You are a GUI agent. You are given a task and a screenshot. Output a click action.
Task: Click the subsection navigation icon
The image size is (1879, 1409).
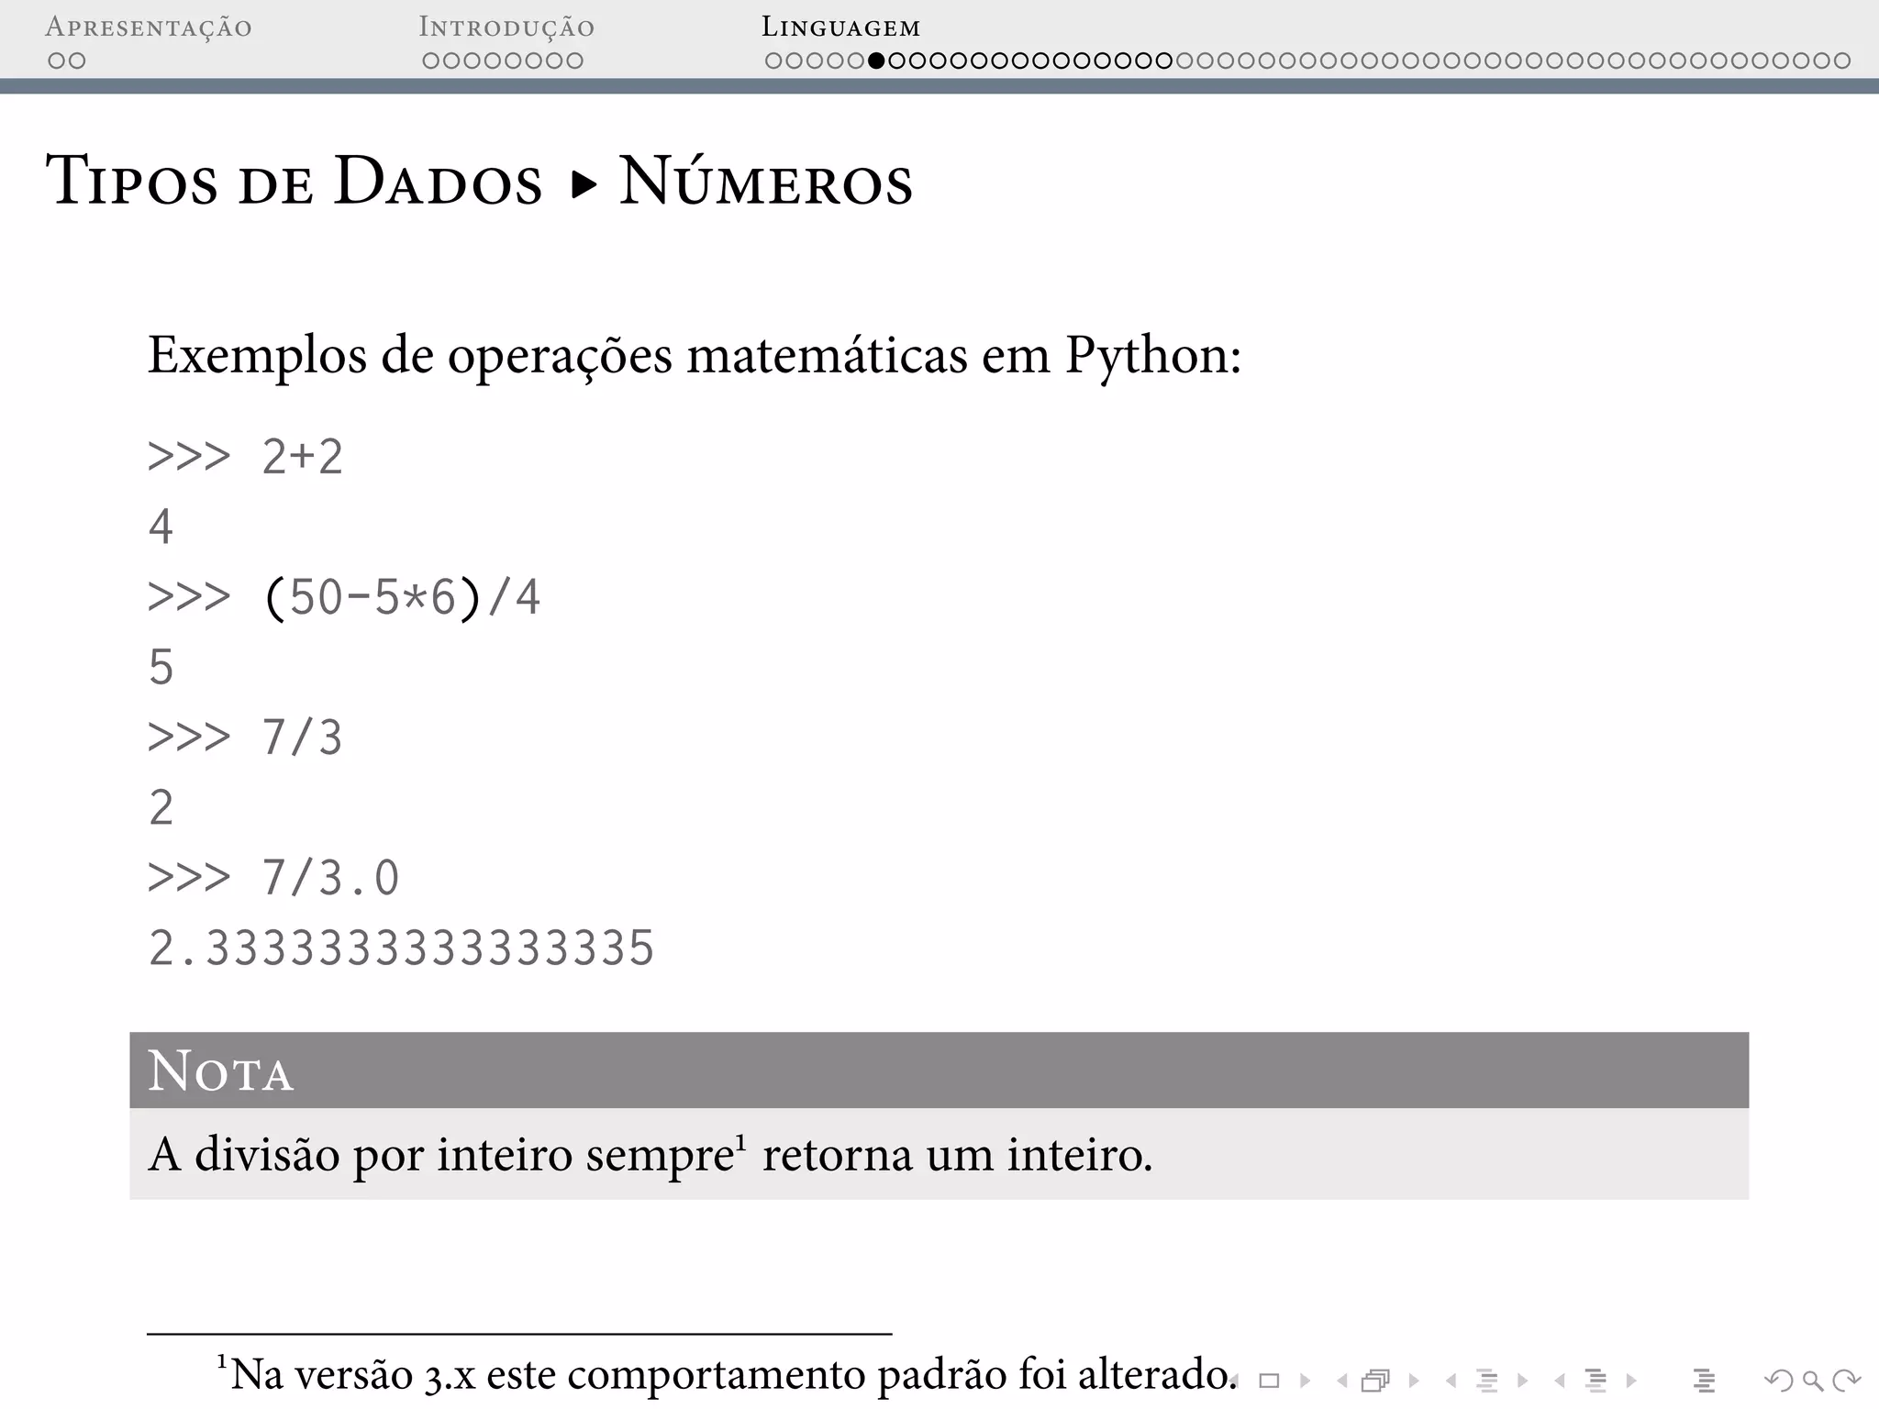coord(1487,1380)
